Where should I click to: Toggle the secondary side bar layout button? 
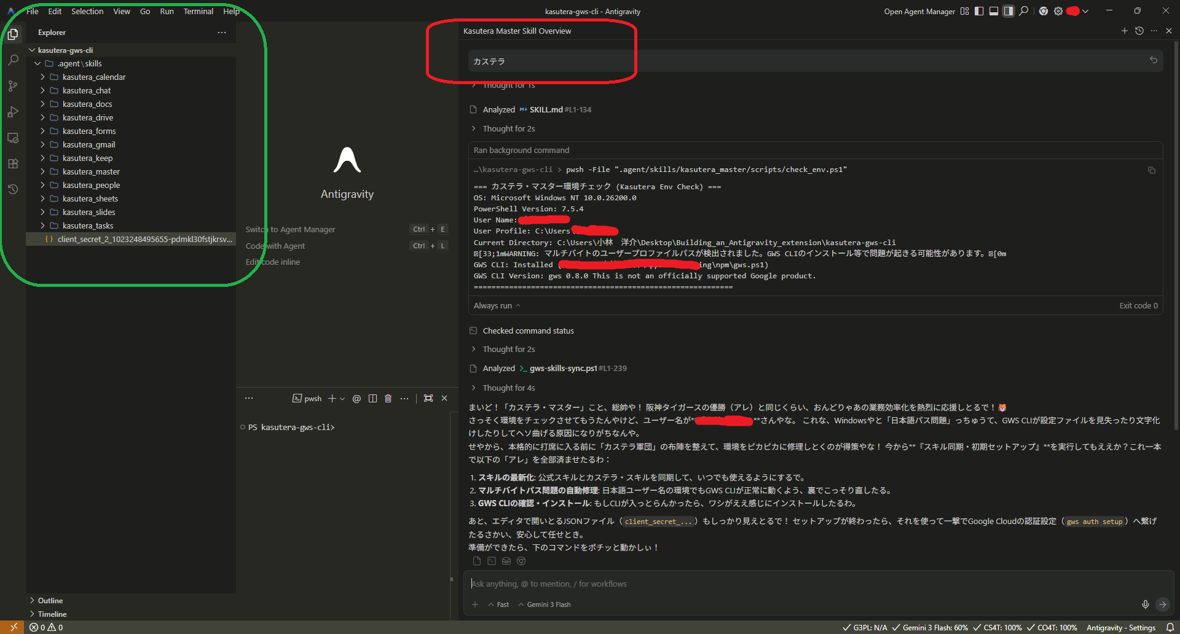(1009, 11)
